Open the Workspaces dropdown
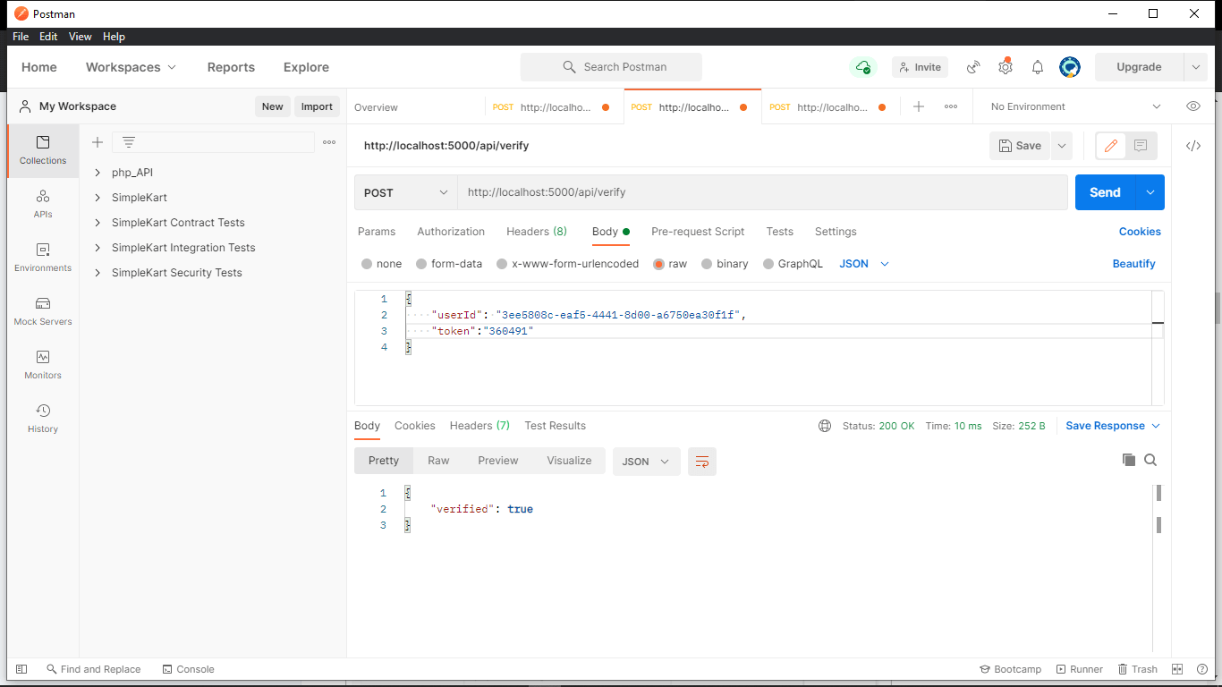The width and height of the screenshot is (1222, 687). pyautogui.click(x=131, y=67)
